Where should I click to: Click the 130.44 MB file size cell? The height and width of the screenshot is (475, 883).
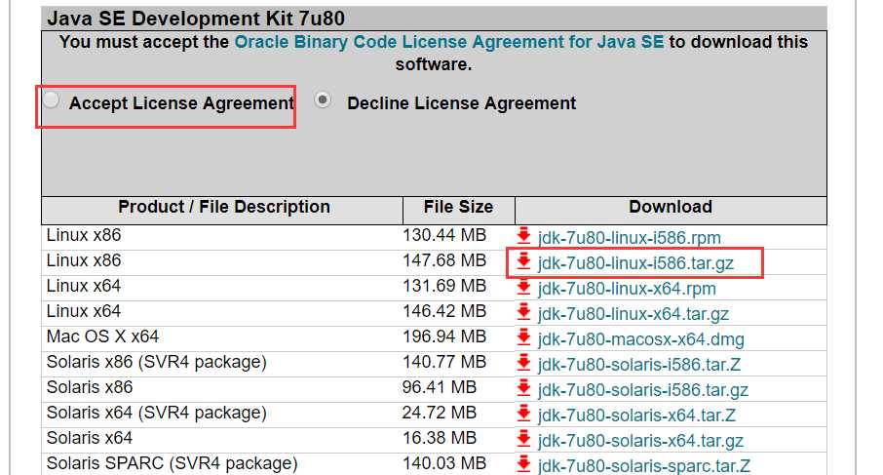pyautogui.click(x=443, y=235)
